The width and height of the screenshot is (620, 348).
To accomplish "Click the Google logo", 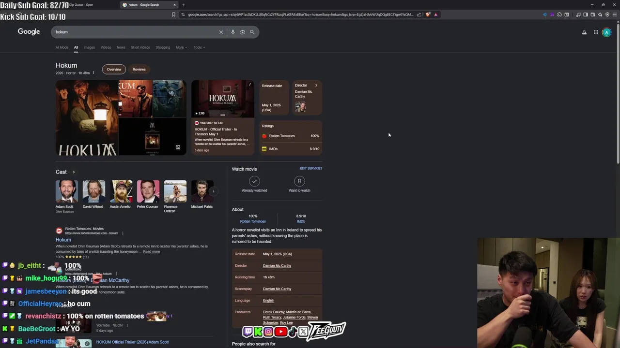I will (29, 32).
